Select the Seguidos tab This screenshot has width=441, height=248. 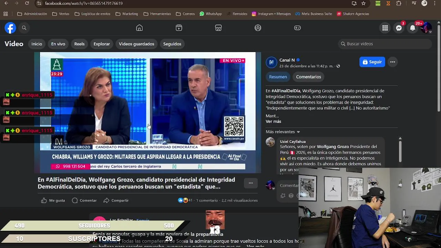pos(172,44)
